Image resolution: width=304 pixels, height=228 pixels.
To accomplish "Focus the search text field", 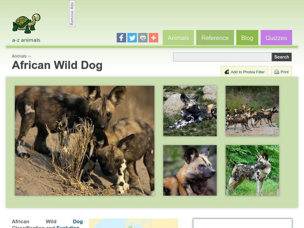I will (x=222, y=57).
